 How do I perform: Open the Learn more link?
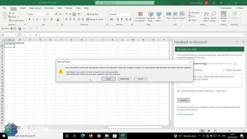coord(221,91)
